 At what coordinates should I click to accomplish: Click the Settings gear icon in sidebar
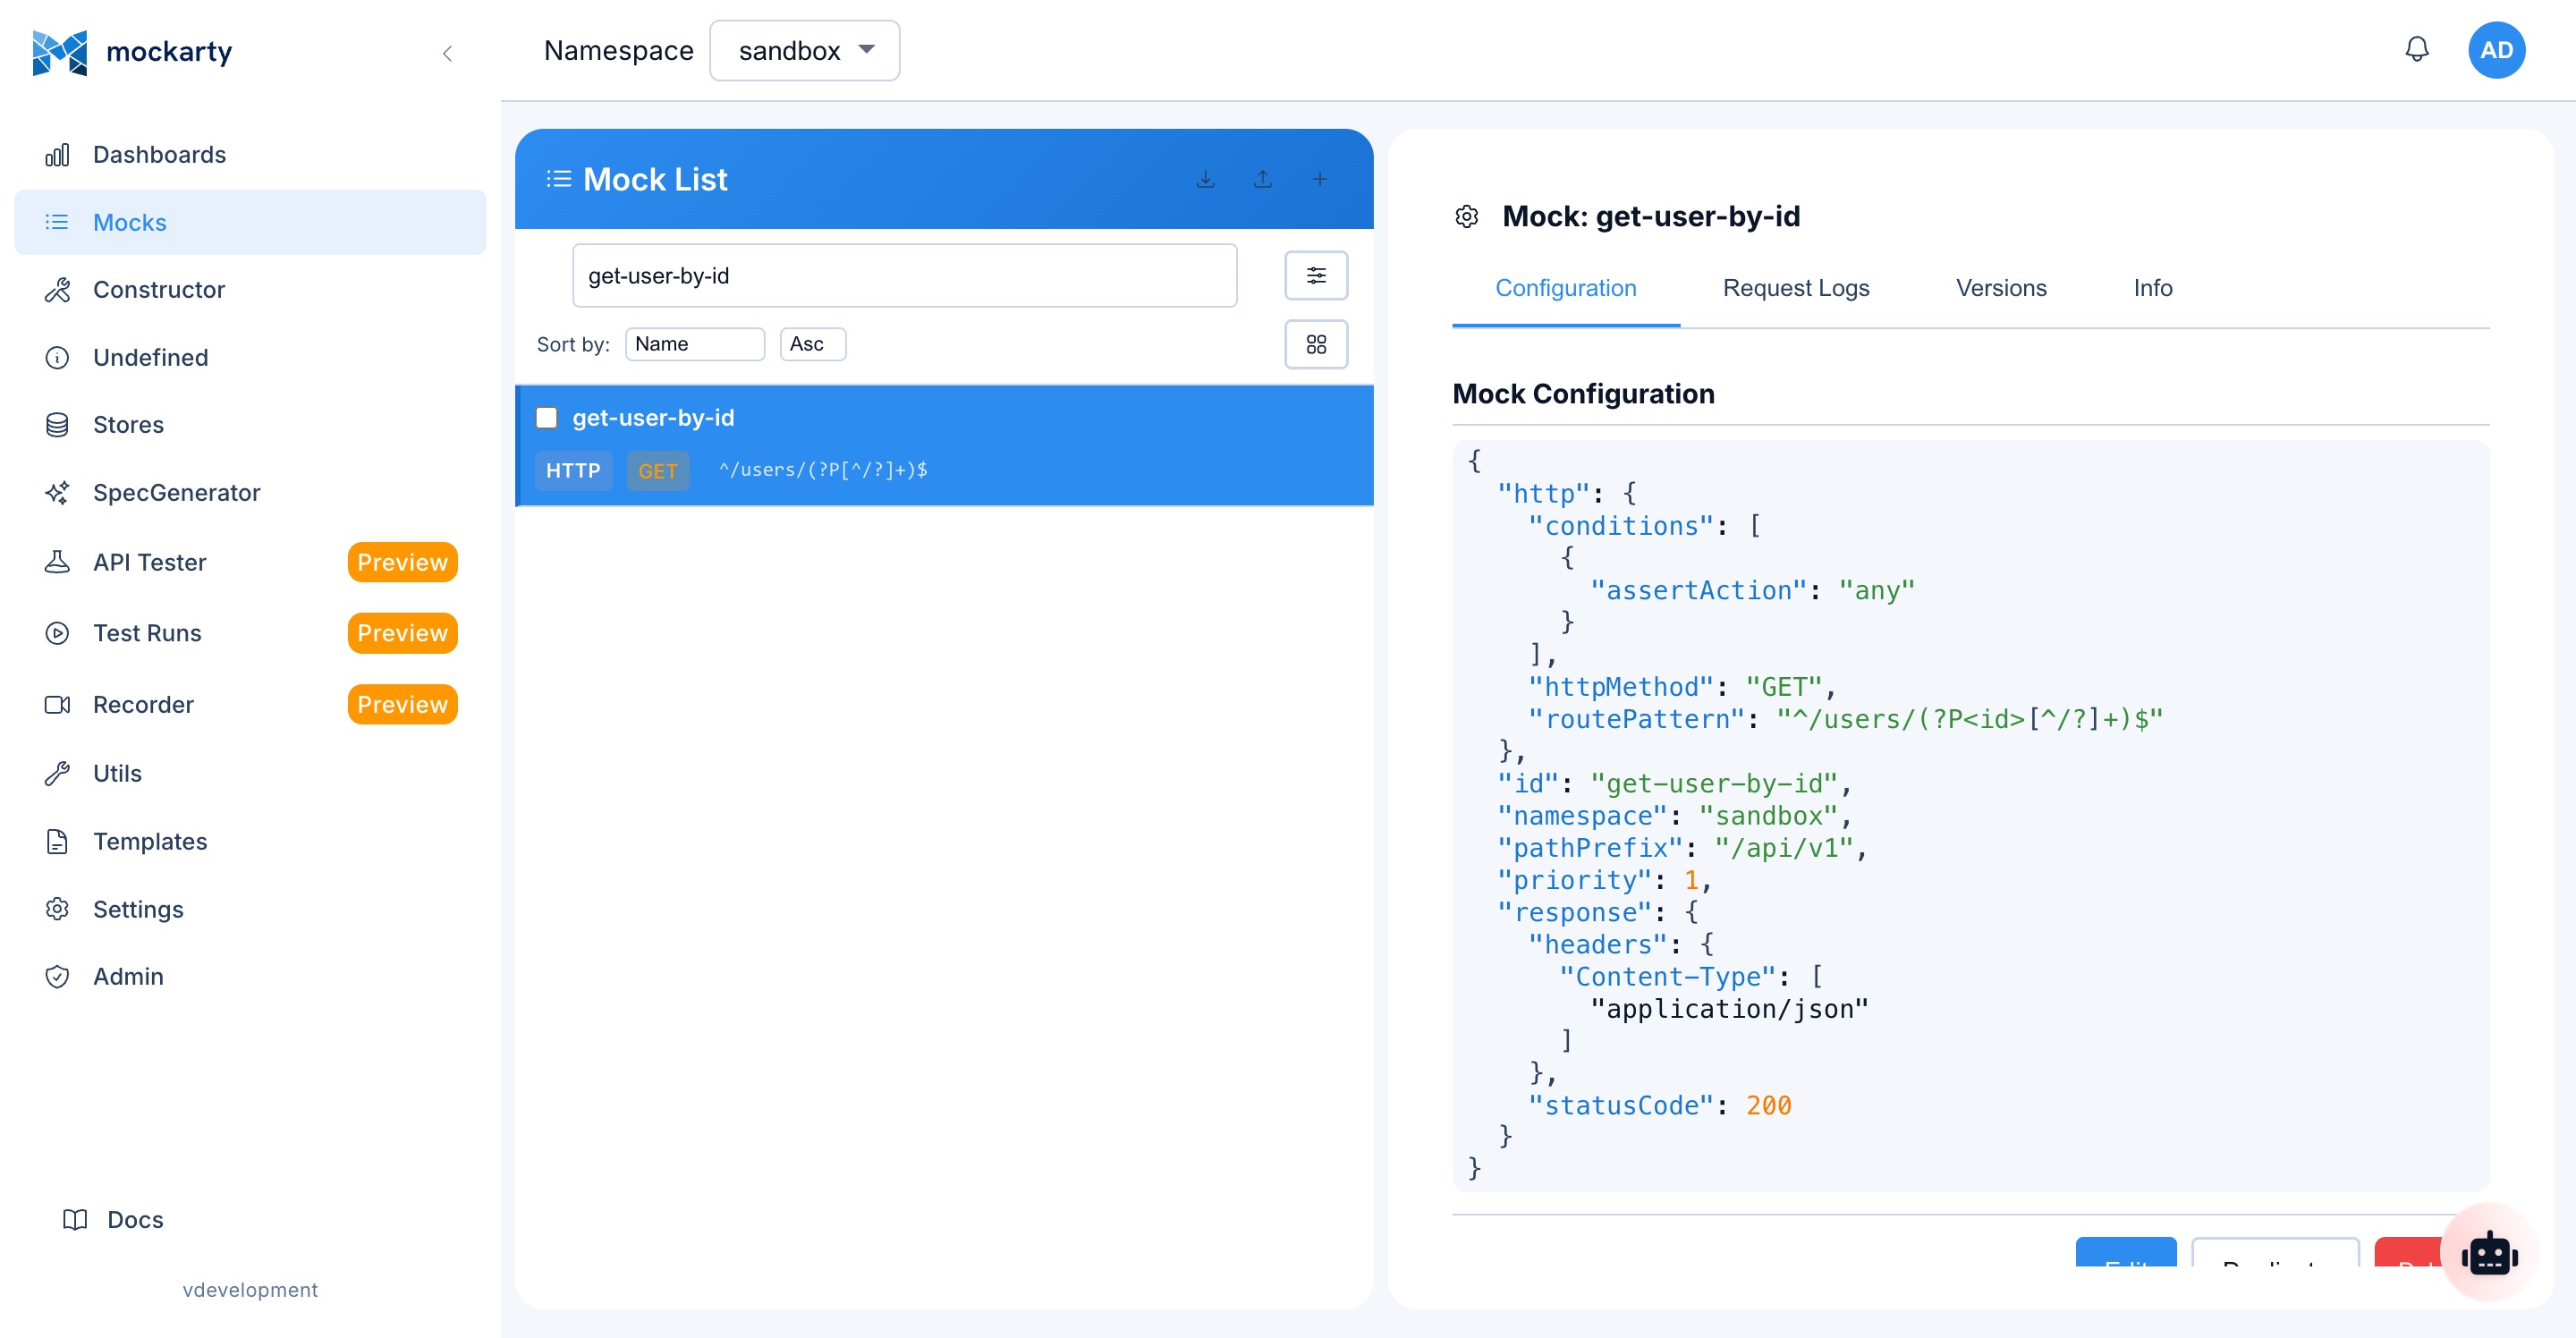click(57, 909)
